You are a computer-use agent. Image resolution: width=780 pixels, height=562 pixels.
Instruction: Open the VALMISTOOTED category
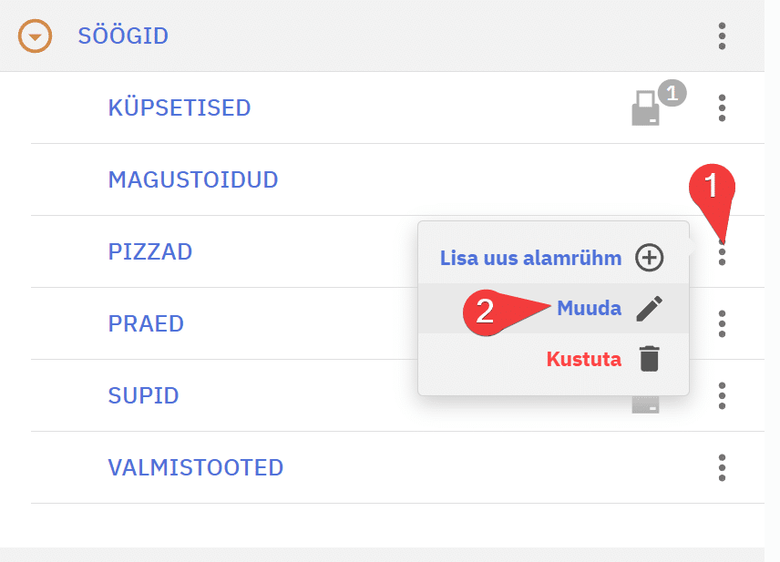point(196,467)
